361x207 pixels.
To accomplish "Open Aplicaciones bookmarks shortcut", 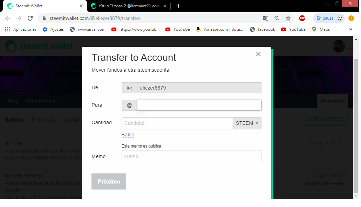I will pyautogui.click(x=21, y=29).
